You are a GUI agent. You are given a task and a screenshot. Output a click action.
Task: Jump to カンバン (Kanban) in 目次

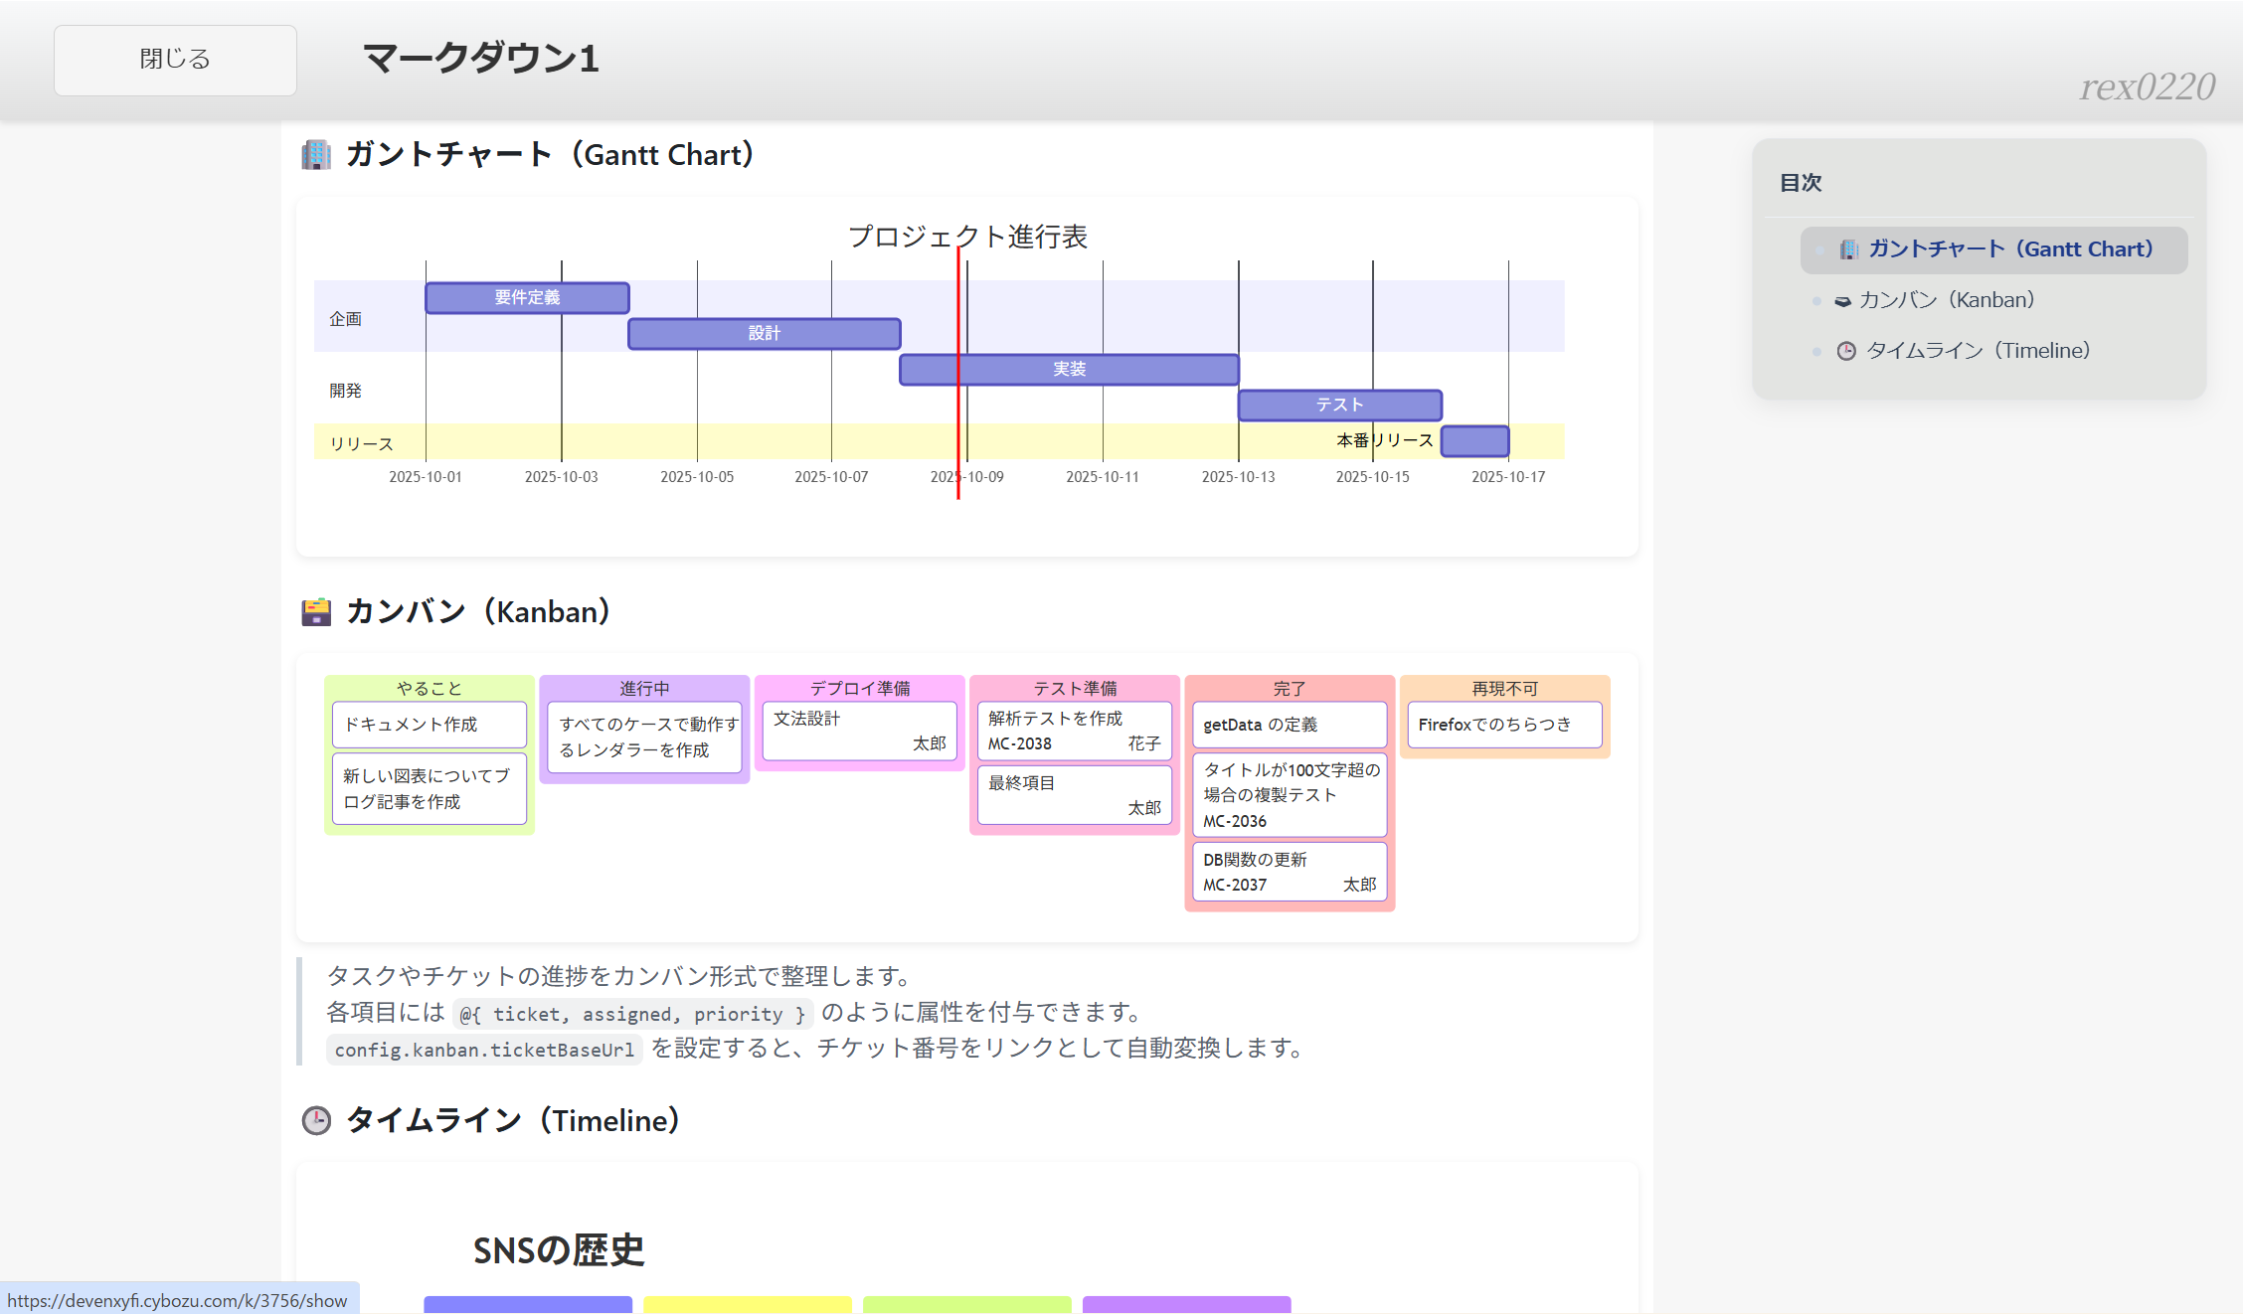1946,300
